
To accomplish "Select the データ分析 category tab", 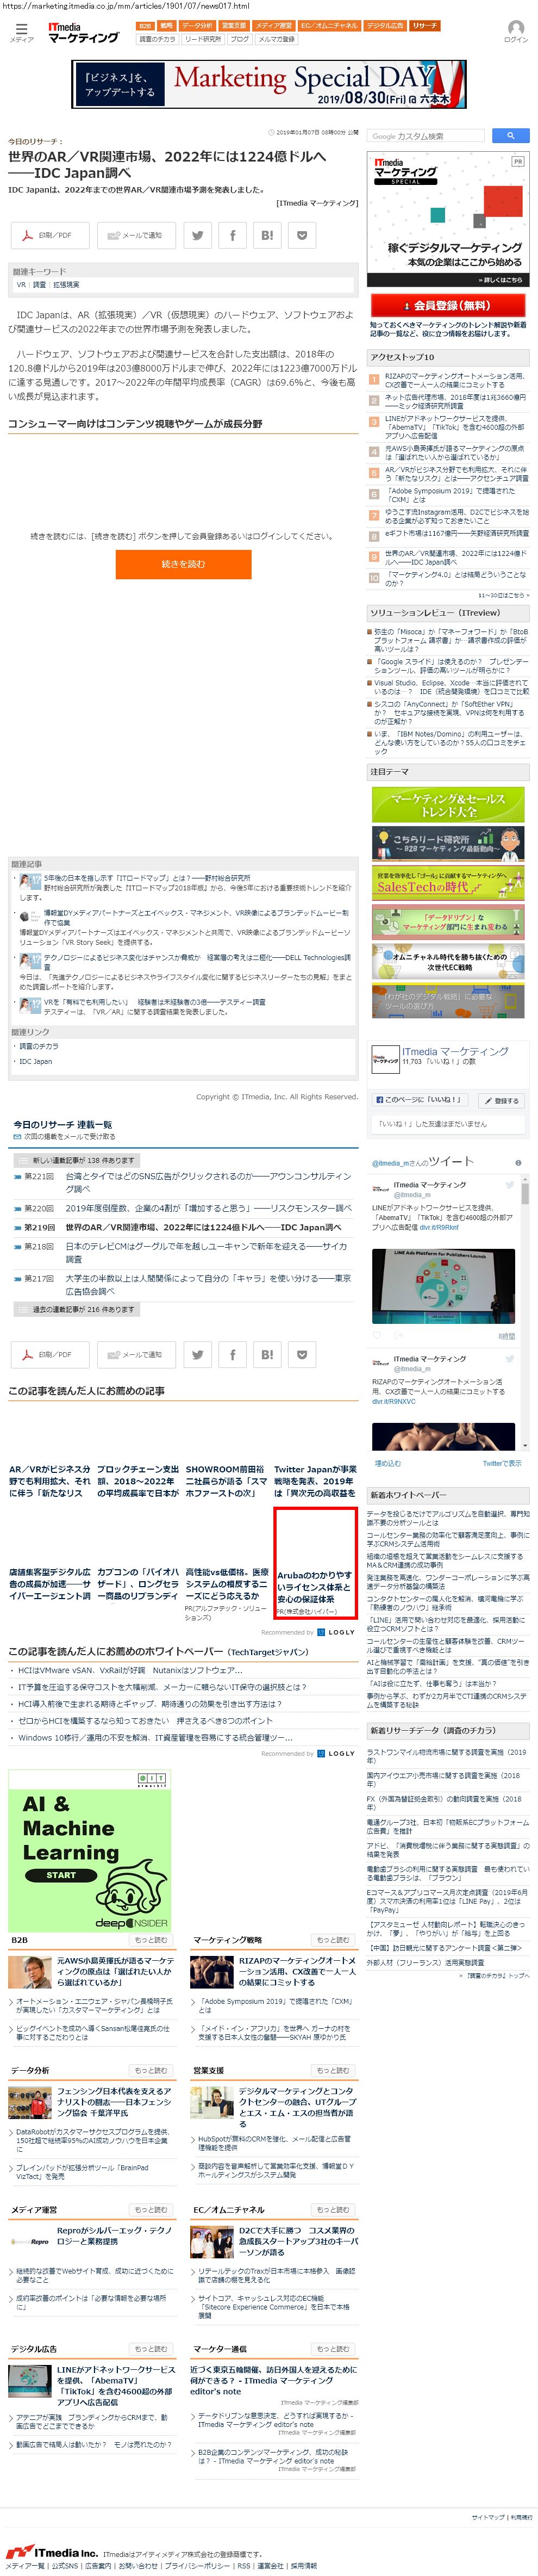I will [197, 26].
